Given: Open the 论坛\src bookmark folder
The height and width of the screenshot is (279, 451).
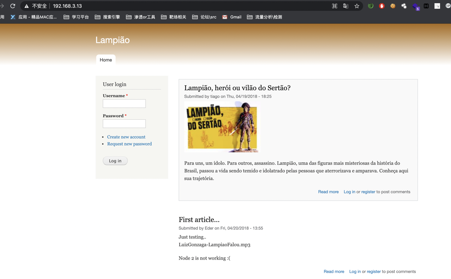Looking at the screenshot, I should tap(204, 17).
